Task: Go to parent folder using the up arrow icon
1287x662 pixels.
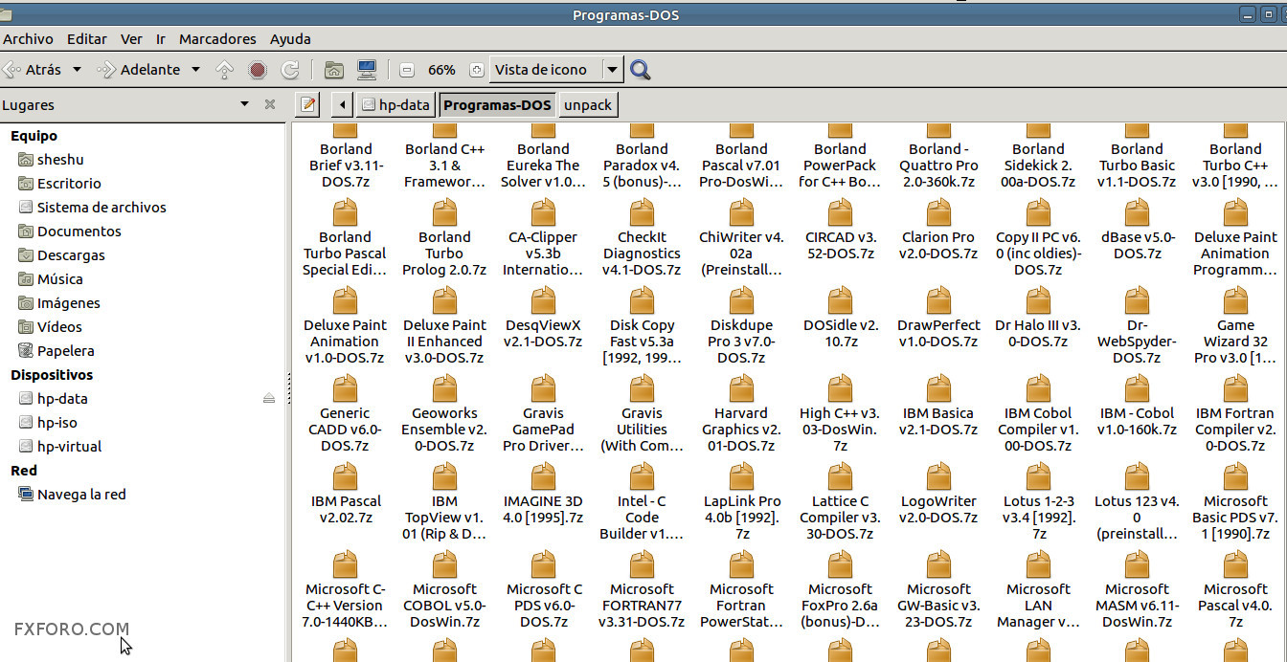Action: [x=222, y=69]
